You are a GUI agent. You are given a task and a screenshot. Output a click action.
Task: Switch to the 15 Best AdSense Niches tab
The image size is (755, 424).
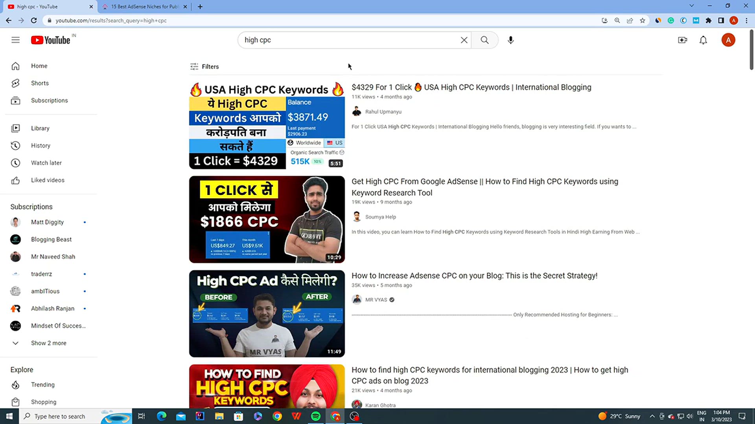tap(144, 7)
